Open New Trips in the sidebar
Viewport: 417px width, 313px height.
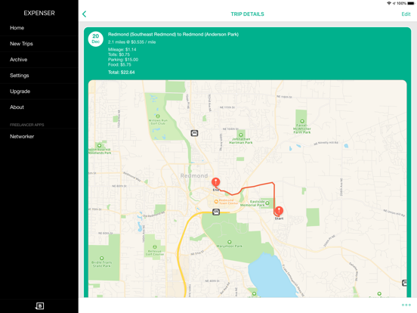pyautogui.click(x=39, y=44)
